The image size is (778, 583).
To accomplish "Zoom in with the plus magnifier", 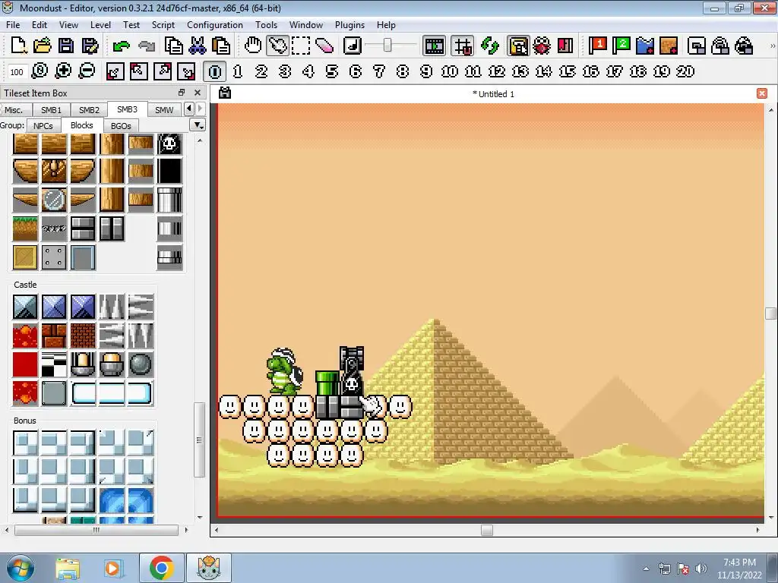I will [63, 71].
